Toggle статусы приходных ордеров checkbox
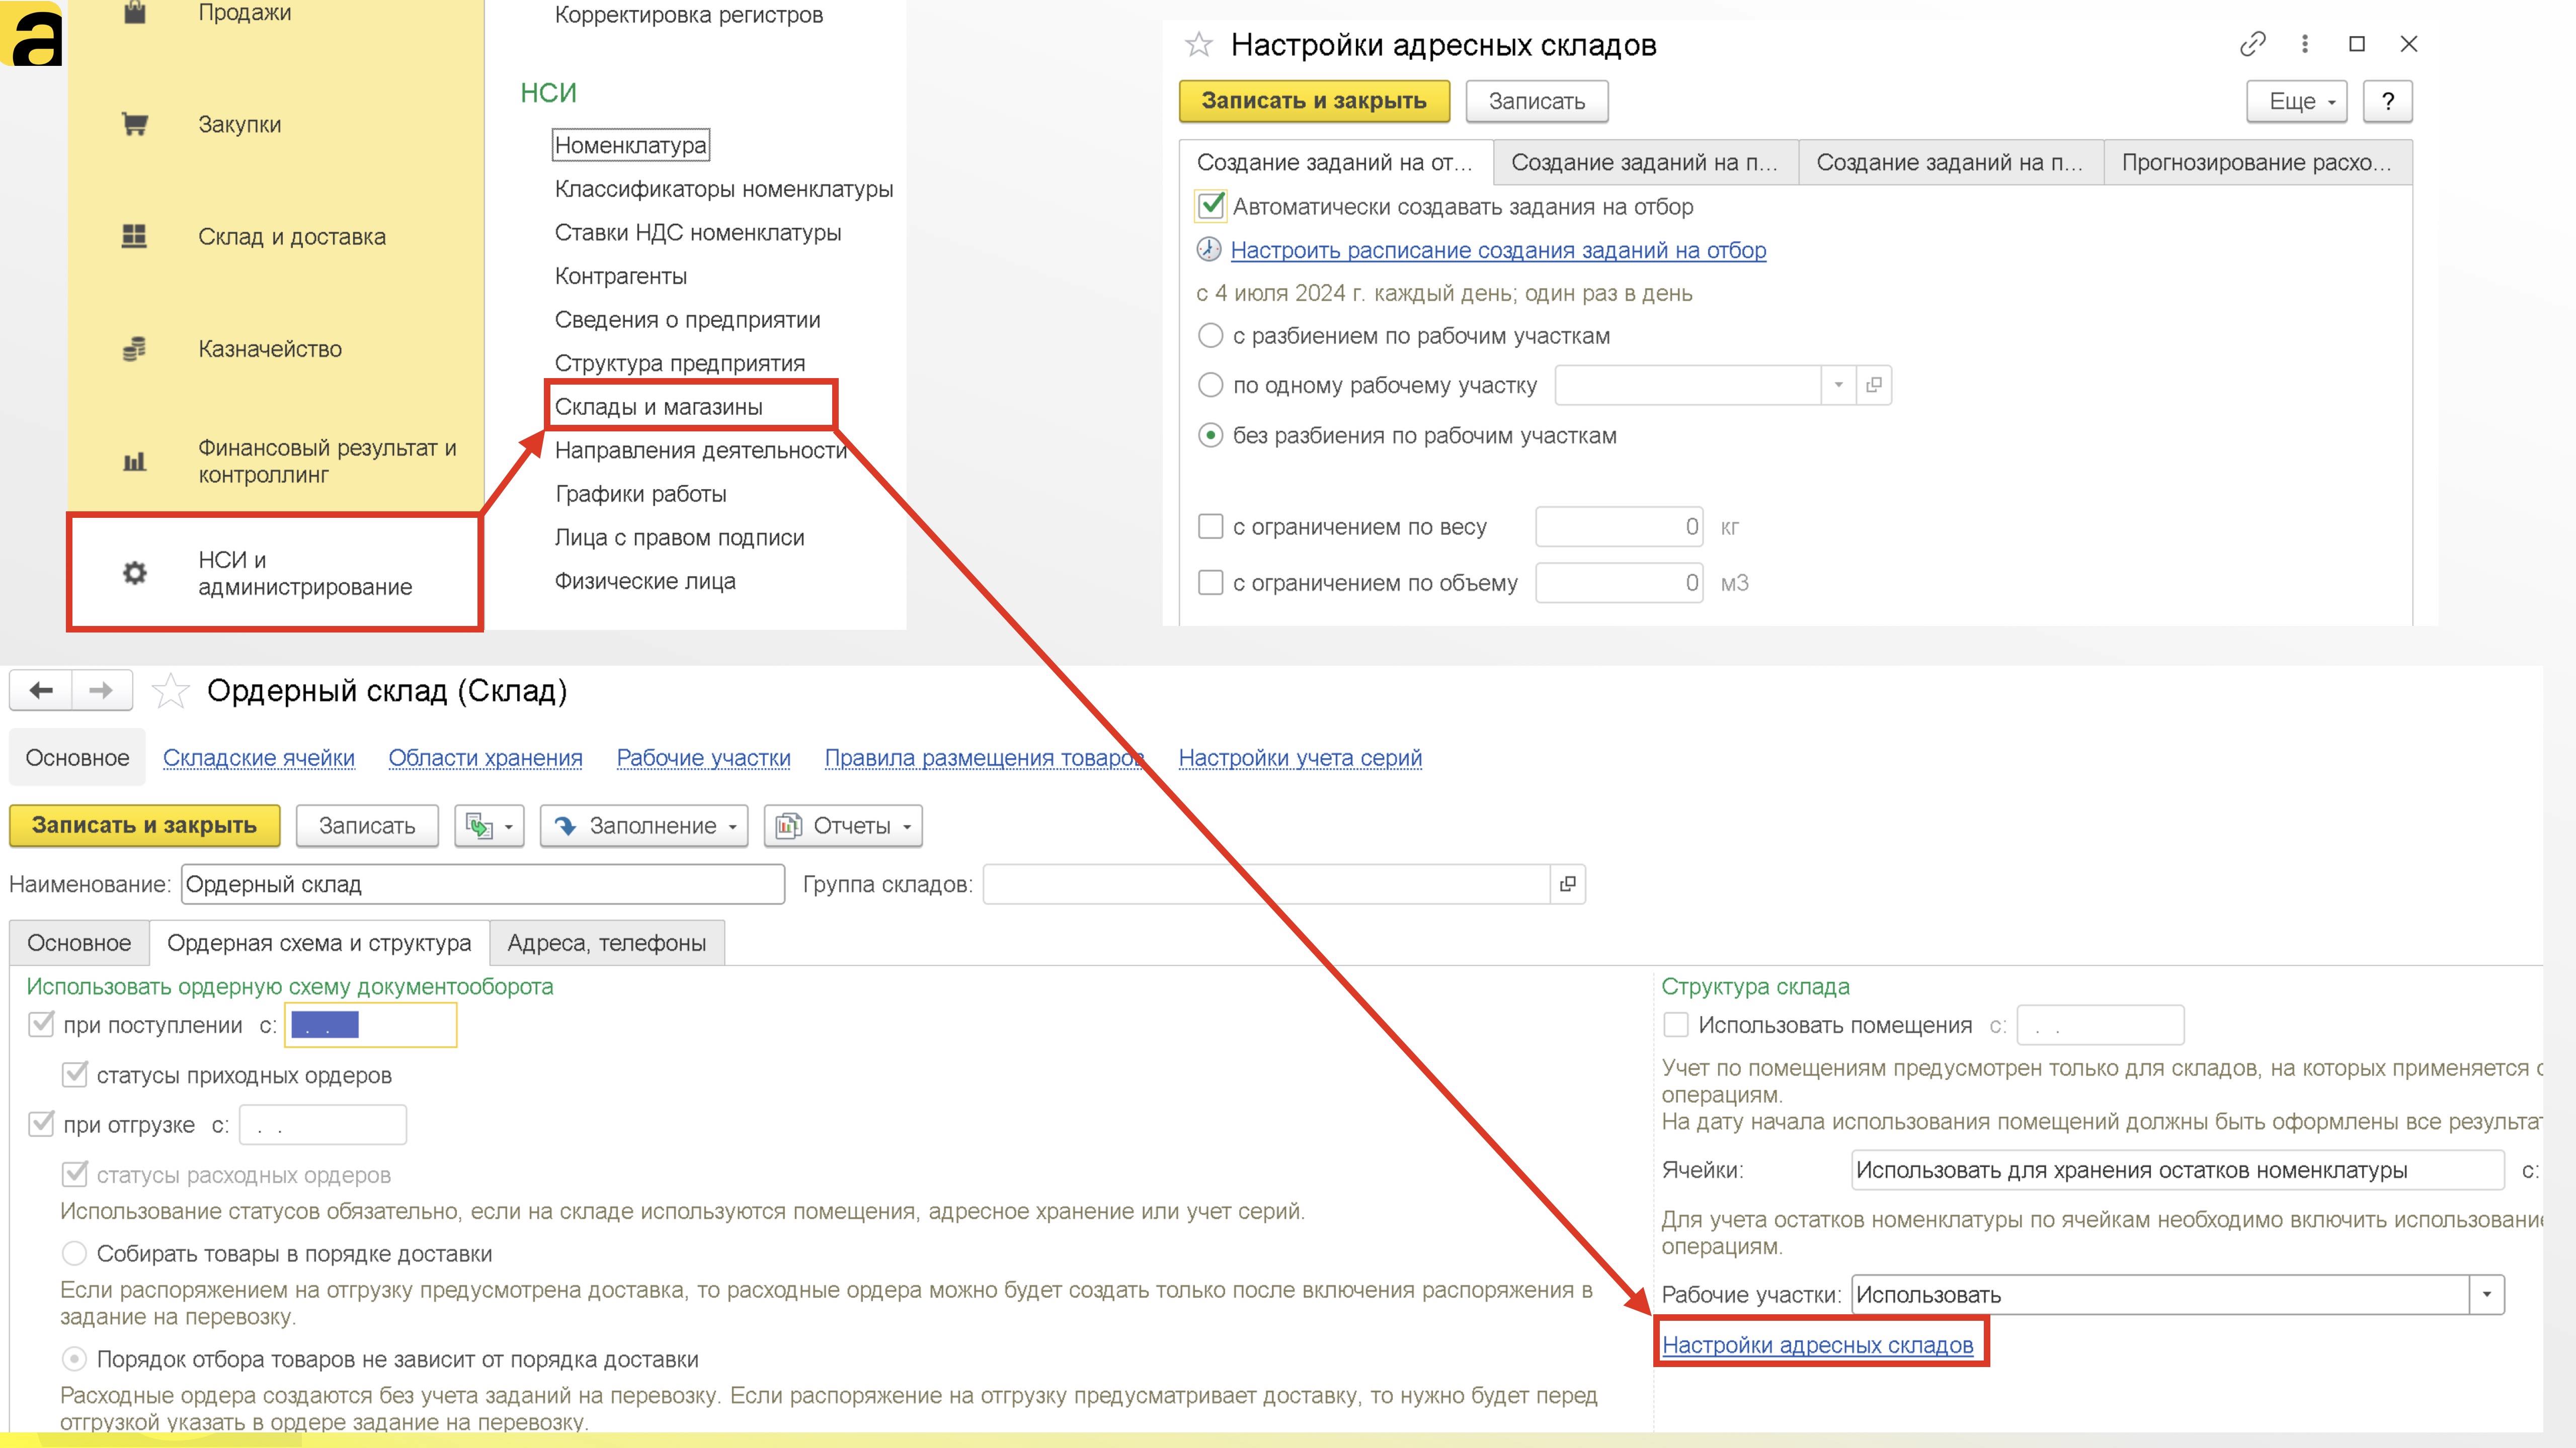2576x1448 pixels. pos(74,1074)
